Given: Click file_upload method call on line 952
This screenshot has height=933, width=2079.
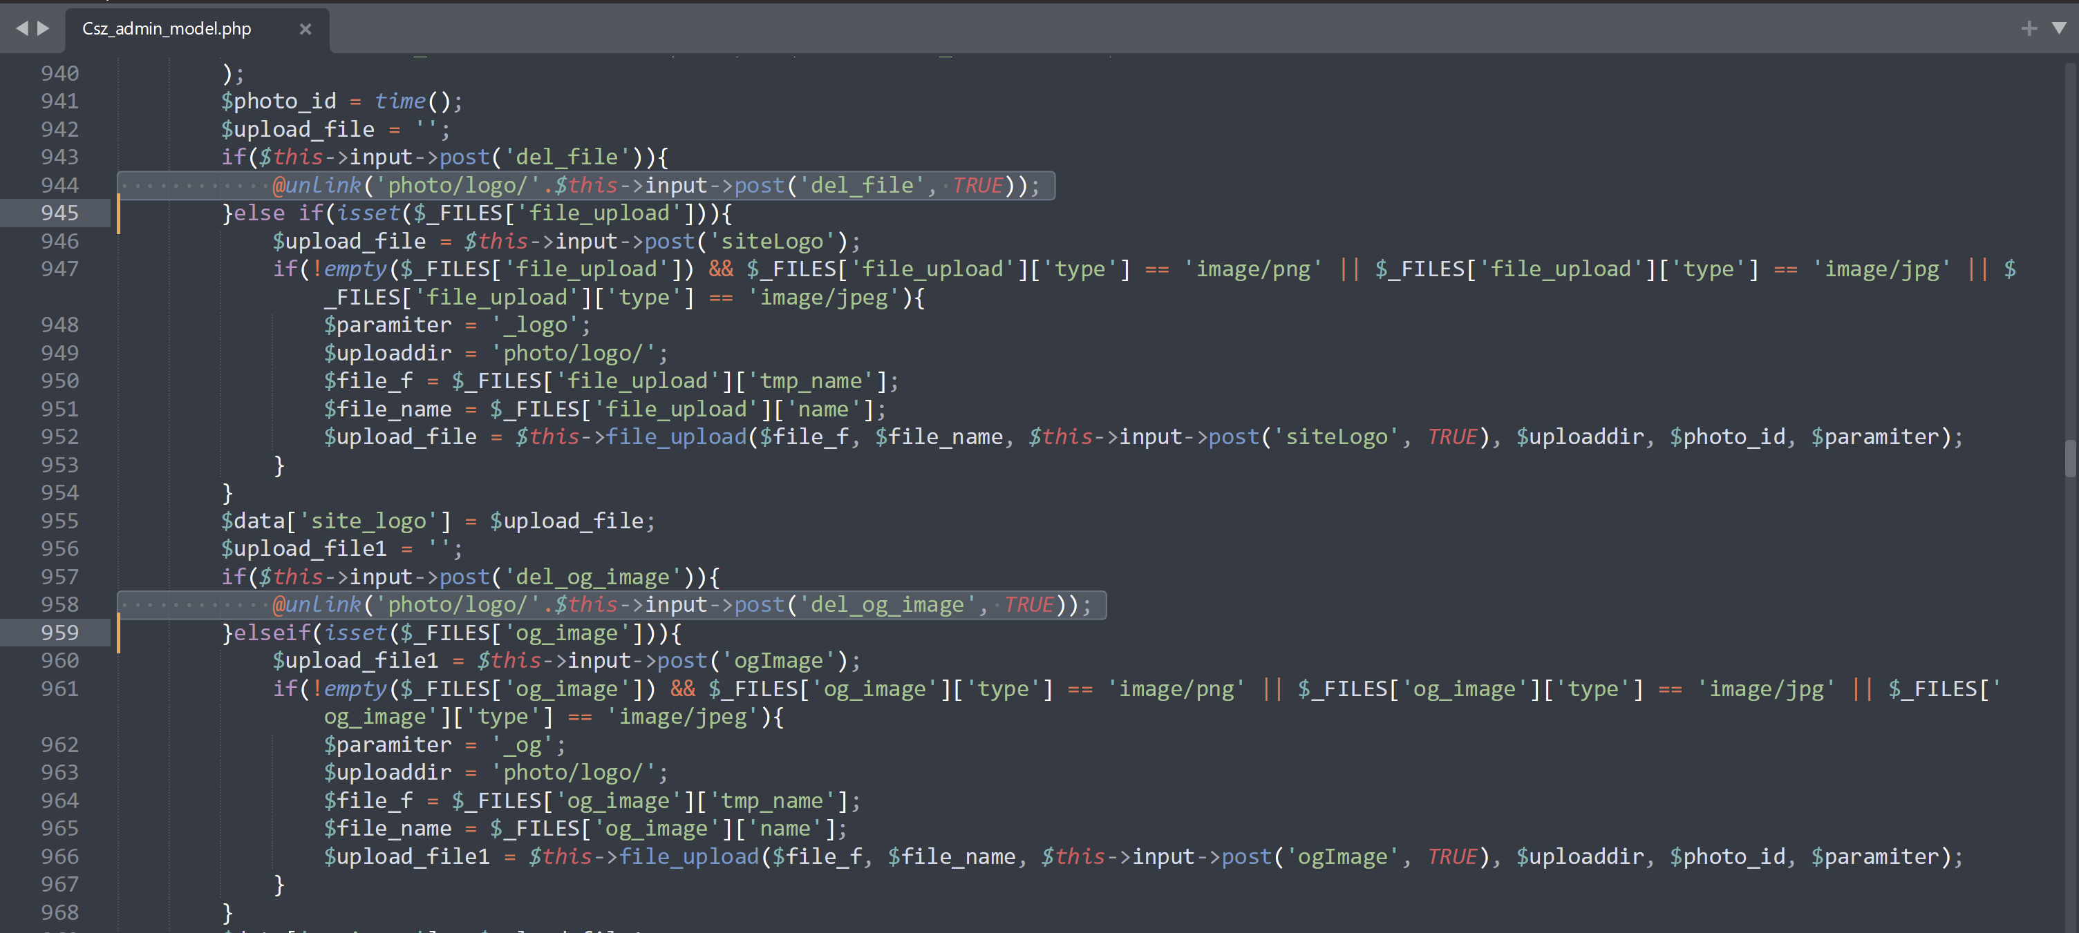Looking at the screenshot, I should [x=675, y=437].
